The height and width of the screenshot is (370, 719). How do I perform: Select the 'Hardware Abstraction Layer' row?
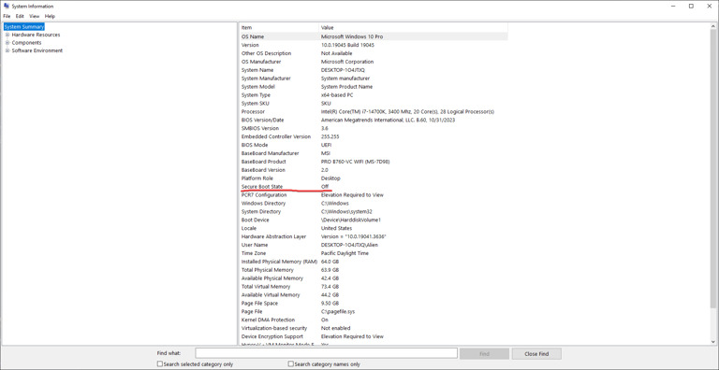(374, 236)
